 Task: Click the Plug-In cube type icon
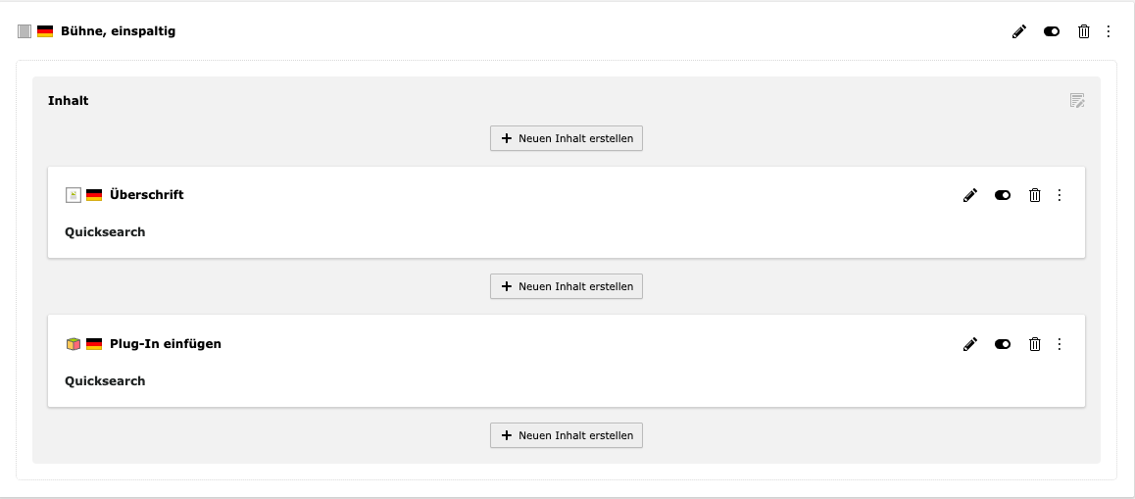click(74, 344)
